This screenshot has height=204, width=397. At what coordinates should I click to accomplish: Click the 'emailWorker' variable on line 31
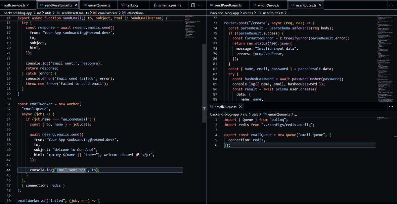[x=41, y=104]
